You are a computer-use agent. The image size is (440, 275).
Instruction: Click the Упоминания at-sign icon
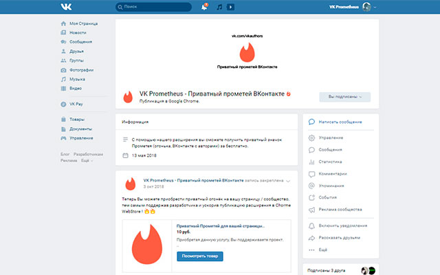click(x=311, y=186)
